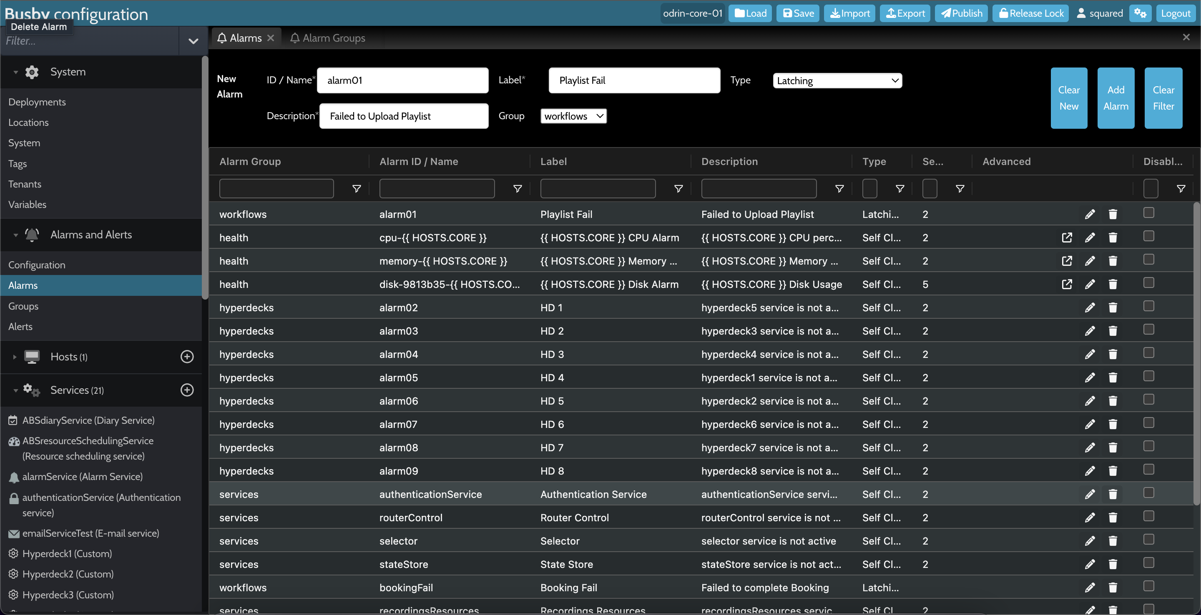The width and height of the screenshot is (1201, 615).
Task: Toggle disabled checkbox for bookingFail
Action: [1149, 586]
